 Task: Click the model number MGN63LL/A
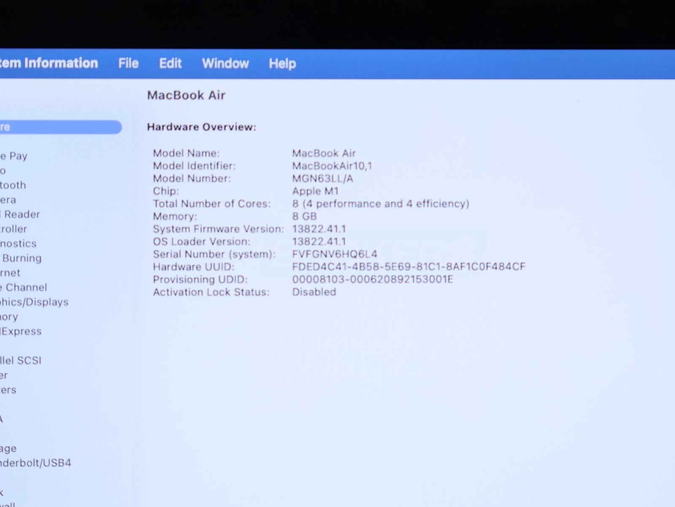(x=323, y=179)
